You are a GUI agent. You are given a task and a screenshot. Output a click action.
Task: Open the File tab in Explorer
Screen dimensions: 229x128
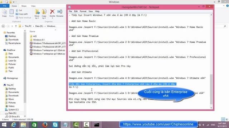click(x=5, y=6)
